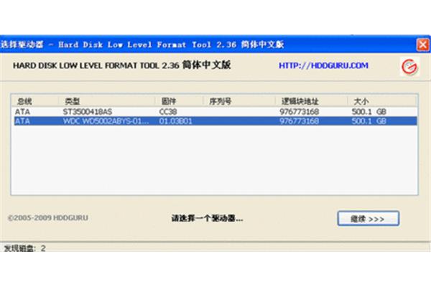Click 976773168 in the highlighted WDC row
This screenshot has width=431, height=287.
click(300, 121)
